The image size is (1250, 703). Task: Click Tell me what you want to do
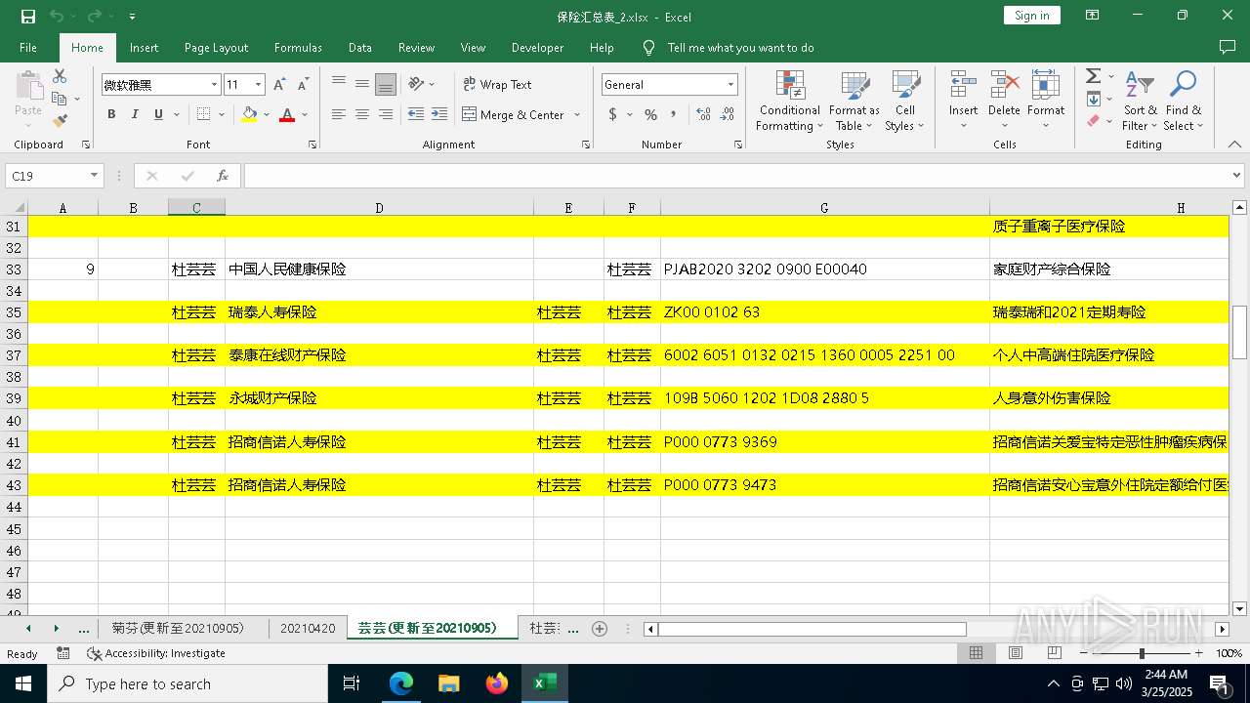(740, 48)
